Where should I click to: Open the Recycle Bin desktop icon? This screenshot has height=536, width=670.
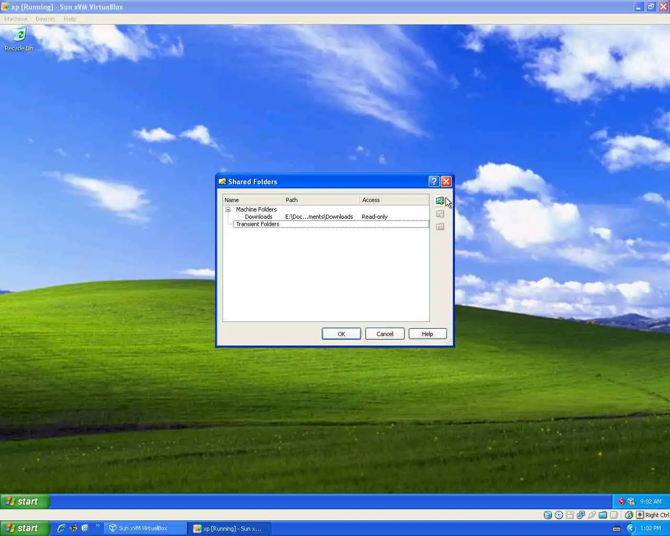point(19,40)
